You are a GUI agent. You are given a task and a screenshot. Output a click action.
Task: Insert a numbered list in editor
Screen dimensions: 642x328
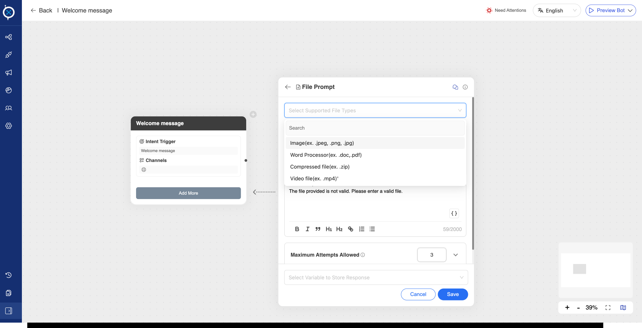coord(362,229)
